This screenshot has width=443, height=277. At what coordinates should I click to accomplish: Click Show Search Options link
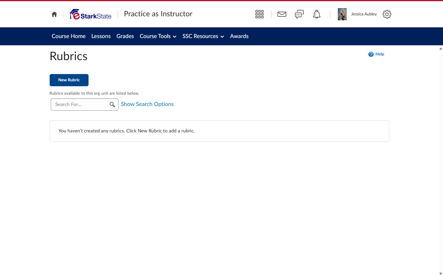tap(147, 104)
